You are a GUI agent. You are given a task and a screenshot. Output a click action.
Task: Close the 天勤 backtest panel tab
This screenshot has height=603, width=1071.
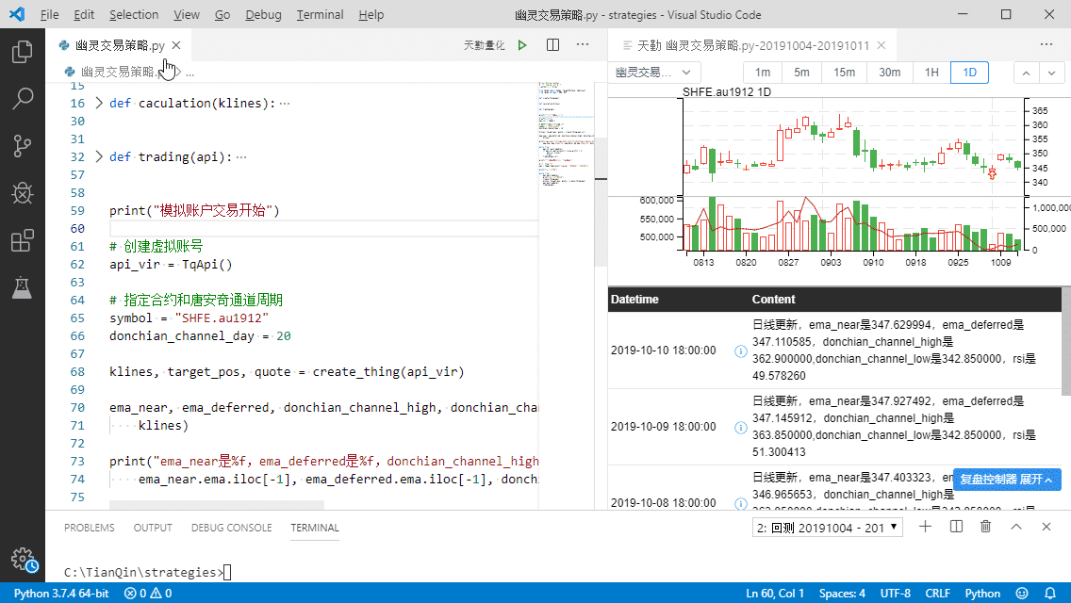click(882, 45)
